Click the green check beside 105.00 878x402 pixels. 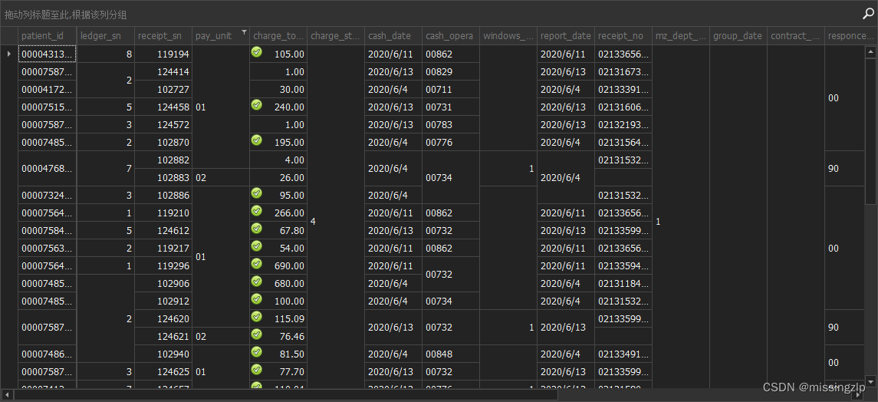click(256, 51)
